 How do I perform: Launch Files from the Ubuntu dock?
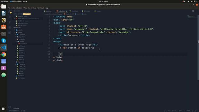(3, 6)
